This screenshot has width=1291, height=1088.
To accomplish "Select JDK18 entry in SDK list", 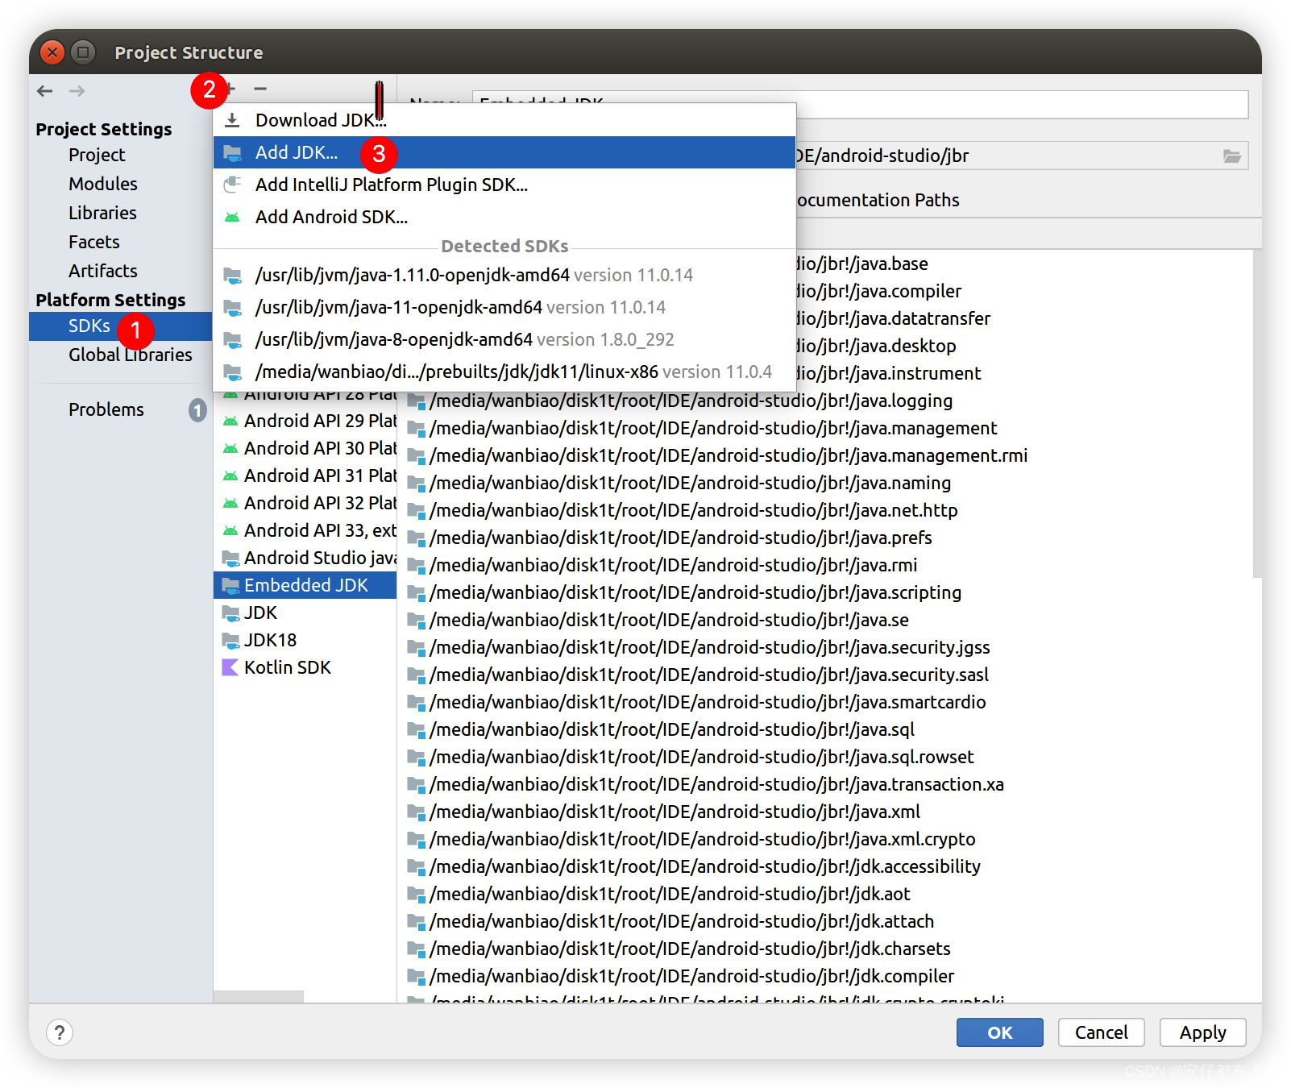I will coord(305,640).
